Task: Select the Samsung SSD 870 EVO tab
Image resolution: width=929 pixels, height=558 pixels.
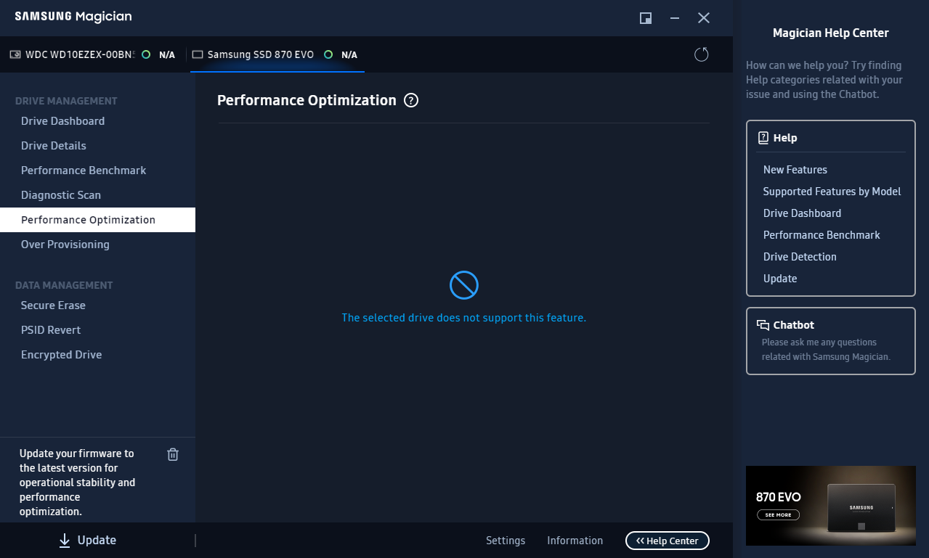Action: click(x=277, y=54)
